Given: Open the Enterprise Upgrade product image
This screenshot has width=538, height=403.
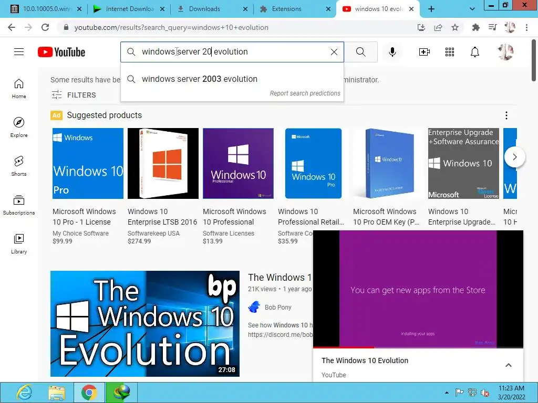Looking at the screenshot, I should [463, 164].
